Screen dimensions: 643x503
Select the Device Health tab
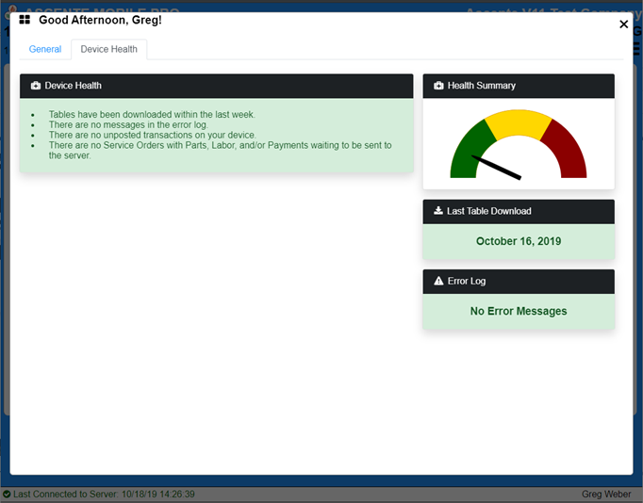(x=108, y=49)
